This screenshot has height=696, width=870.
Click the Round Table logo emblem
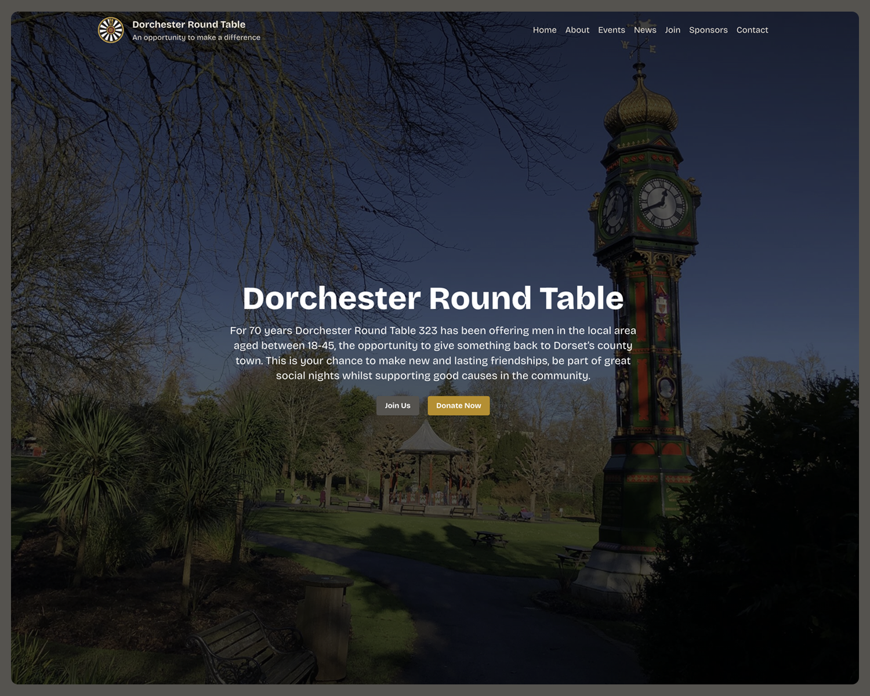click(111, 30)
